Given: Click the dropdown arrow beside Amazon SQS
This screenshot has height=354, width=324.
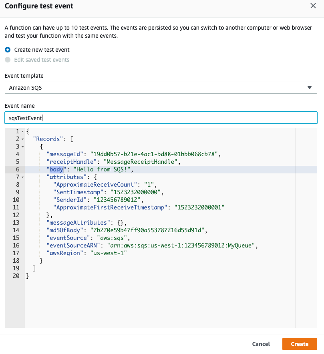Looking at the screenshot, I should click(x=310, y=88).
